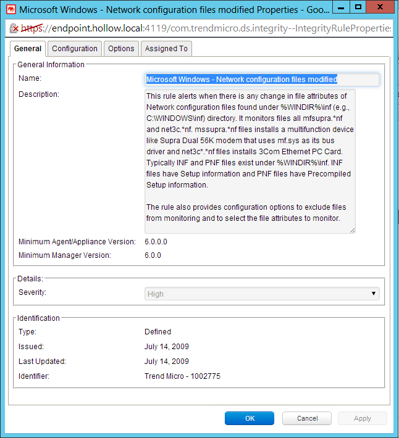
Task: Click the Cancel button
Action: pos(307,418)
